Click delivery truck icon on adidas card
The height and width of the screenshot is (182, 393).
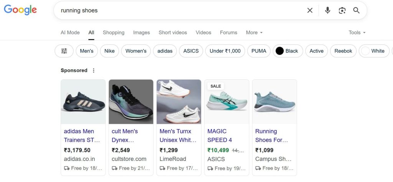point(67,168)
